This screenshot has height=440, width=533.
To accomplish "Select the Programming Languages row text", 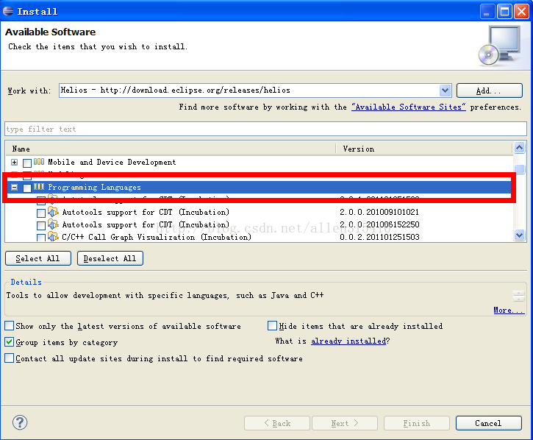I will (94, 187).
